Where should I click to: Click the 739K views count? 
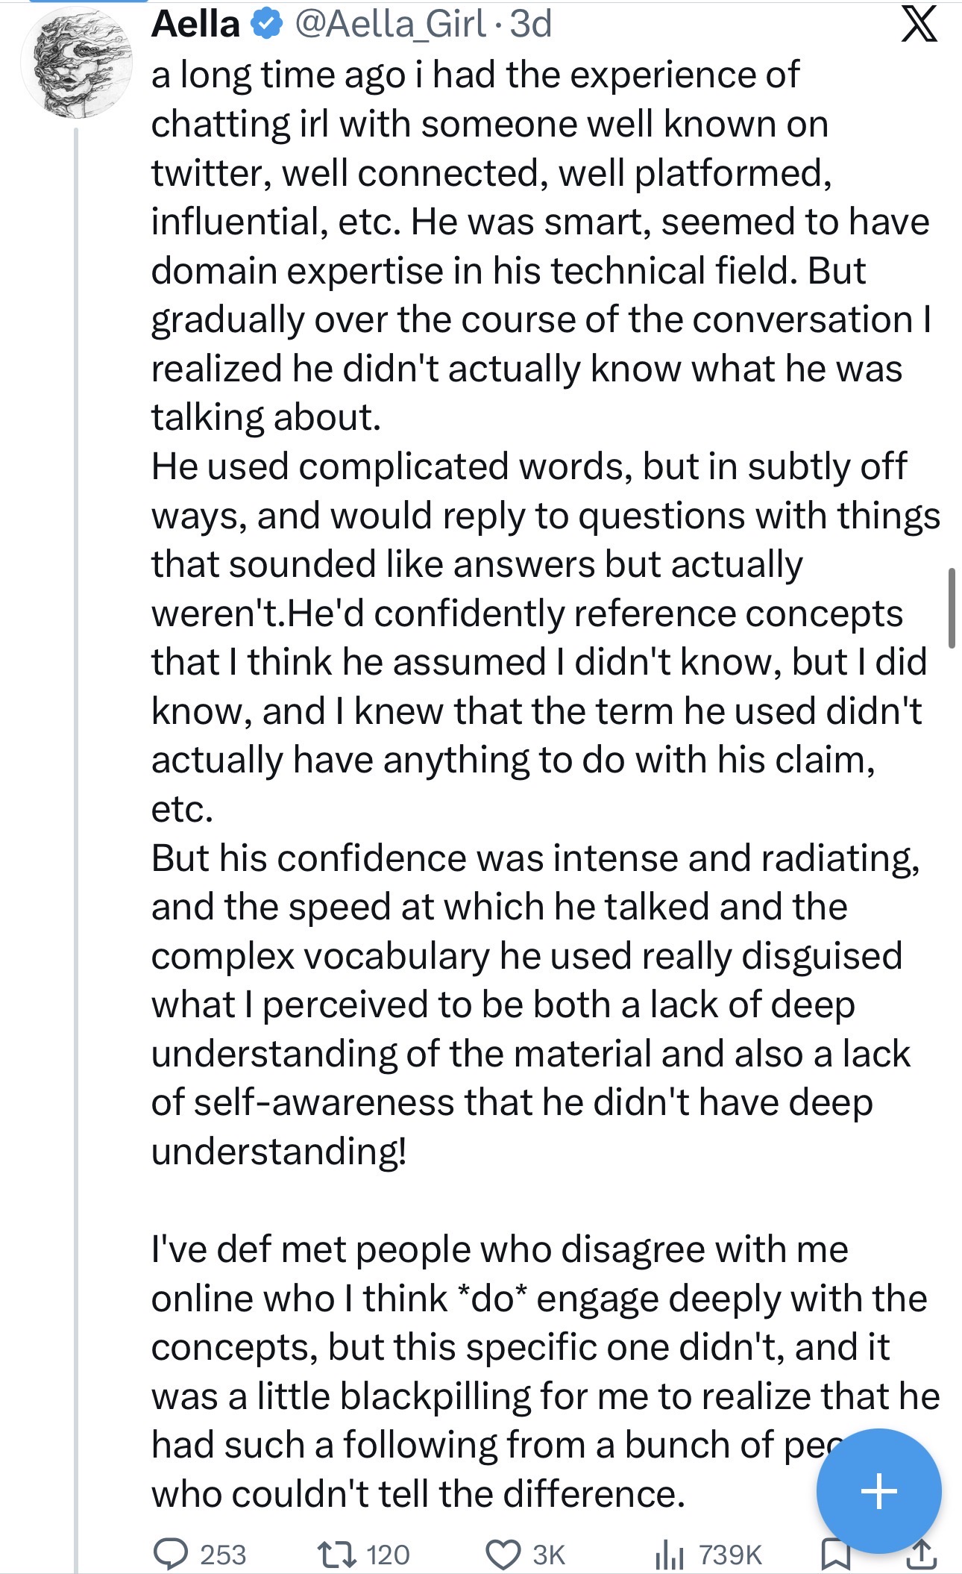[x=730, y=1555]
